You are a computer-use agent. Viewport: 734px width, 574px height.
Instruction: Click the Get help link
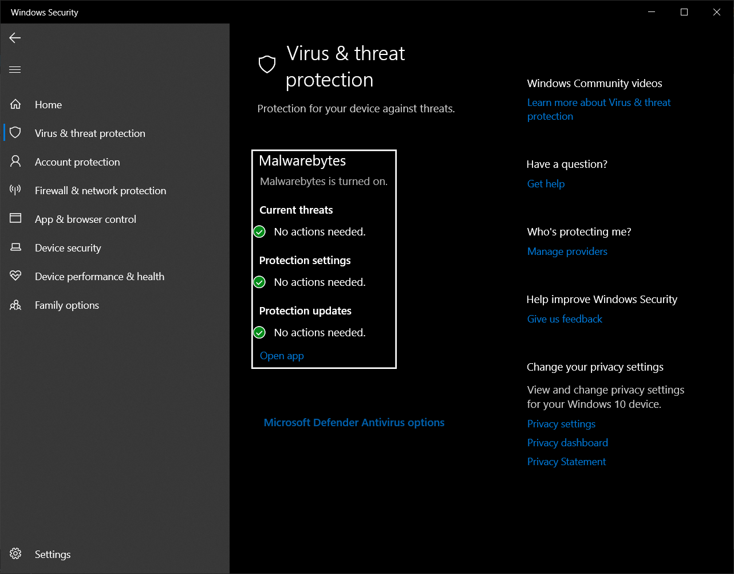546,184
